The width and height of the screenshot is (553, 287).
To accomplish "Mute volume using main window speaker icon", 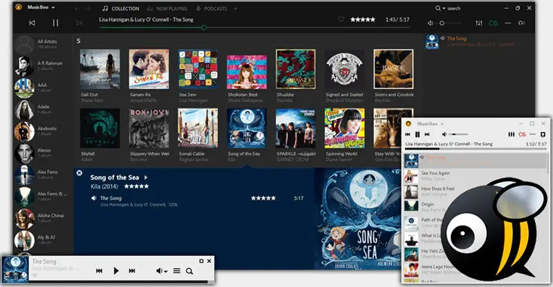I will [x=430, y=23].
